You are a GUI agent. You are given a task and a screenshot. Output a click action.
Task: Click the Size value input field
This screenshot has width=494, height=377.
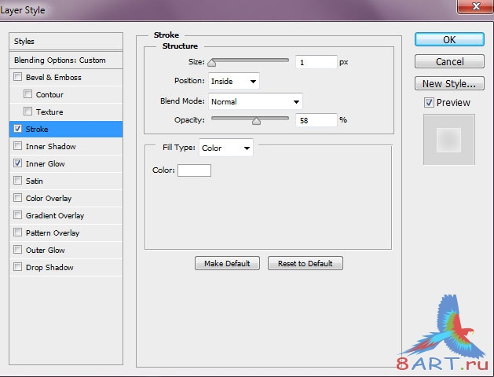(x=316, y=62)
